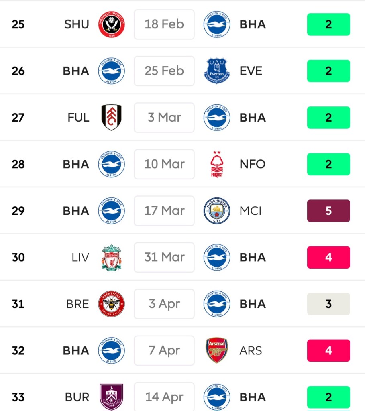Tap the Nottingham Forest crest
The width and height of the screenshot is (365, 411).
[x=217, y=164]
